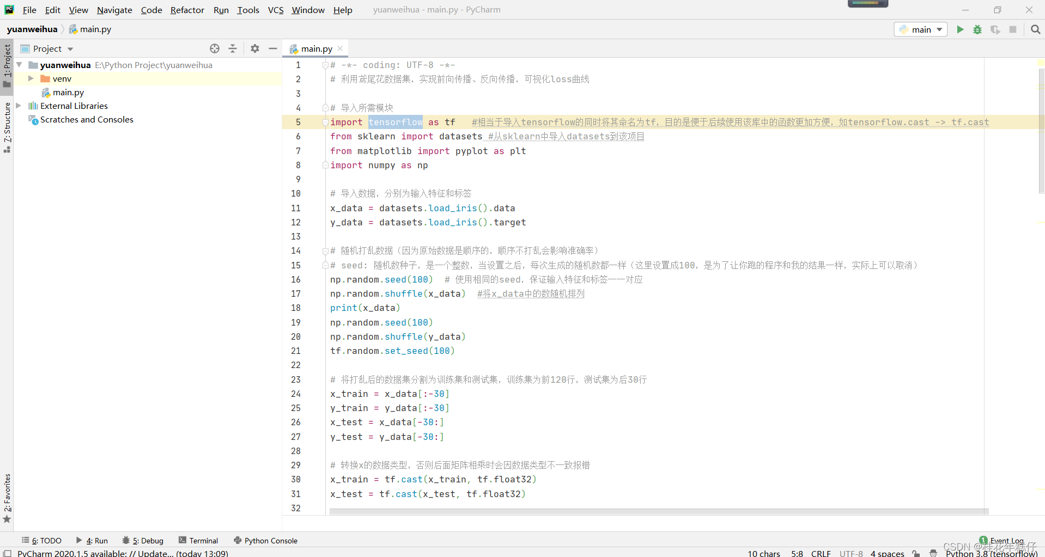The width and height of the screenshot is (1045, 557).
Task: Start debugging with the bug icon
Action: [x=977, y=29]
